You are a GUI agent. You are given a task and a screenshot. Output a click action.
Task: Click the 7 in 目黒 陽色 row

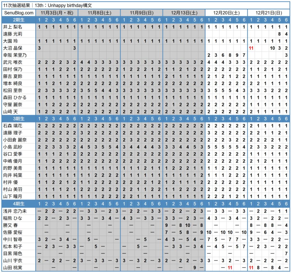[x=286, y=253]
